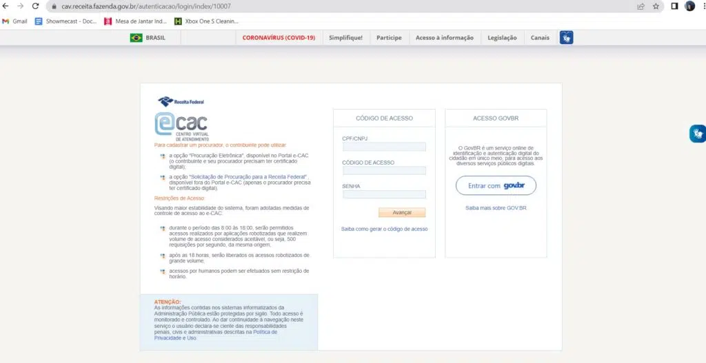Open the Canais menu item
706x363 pixels.
pyautogui.click(x=540, y=38)
